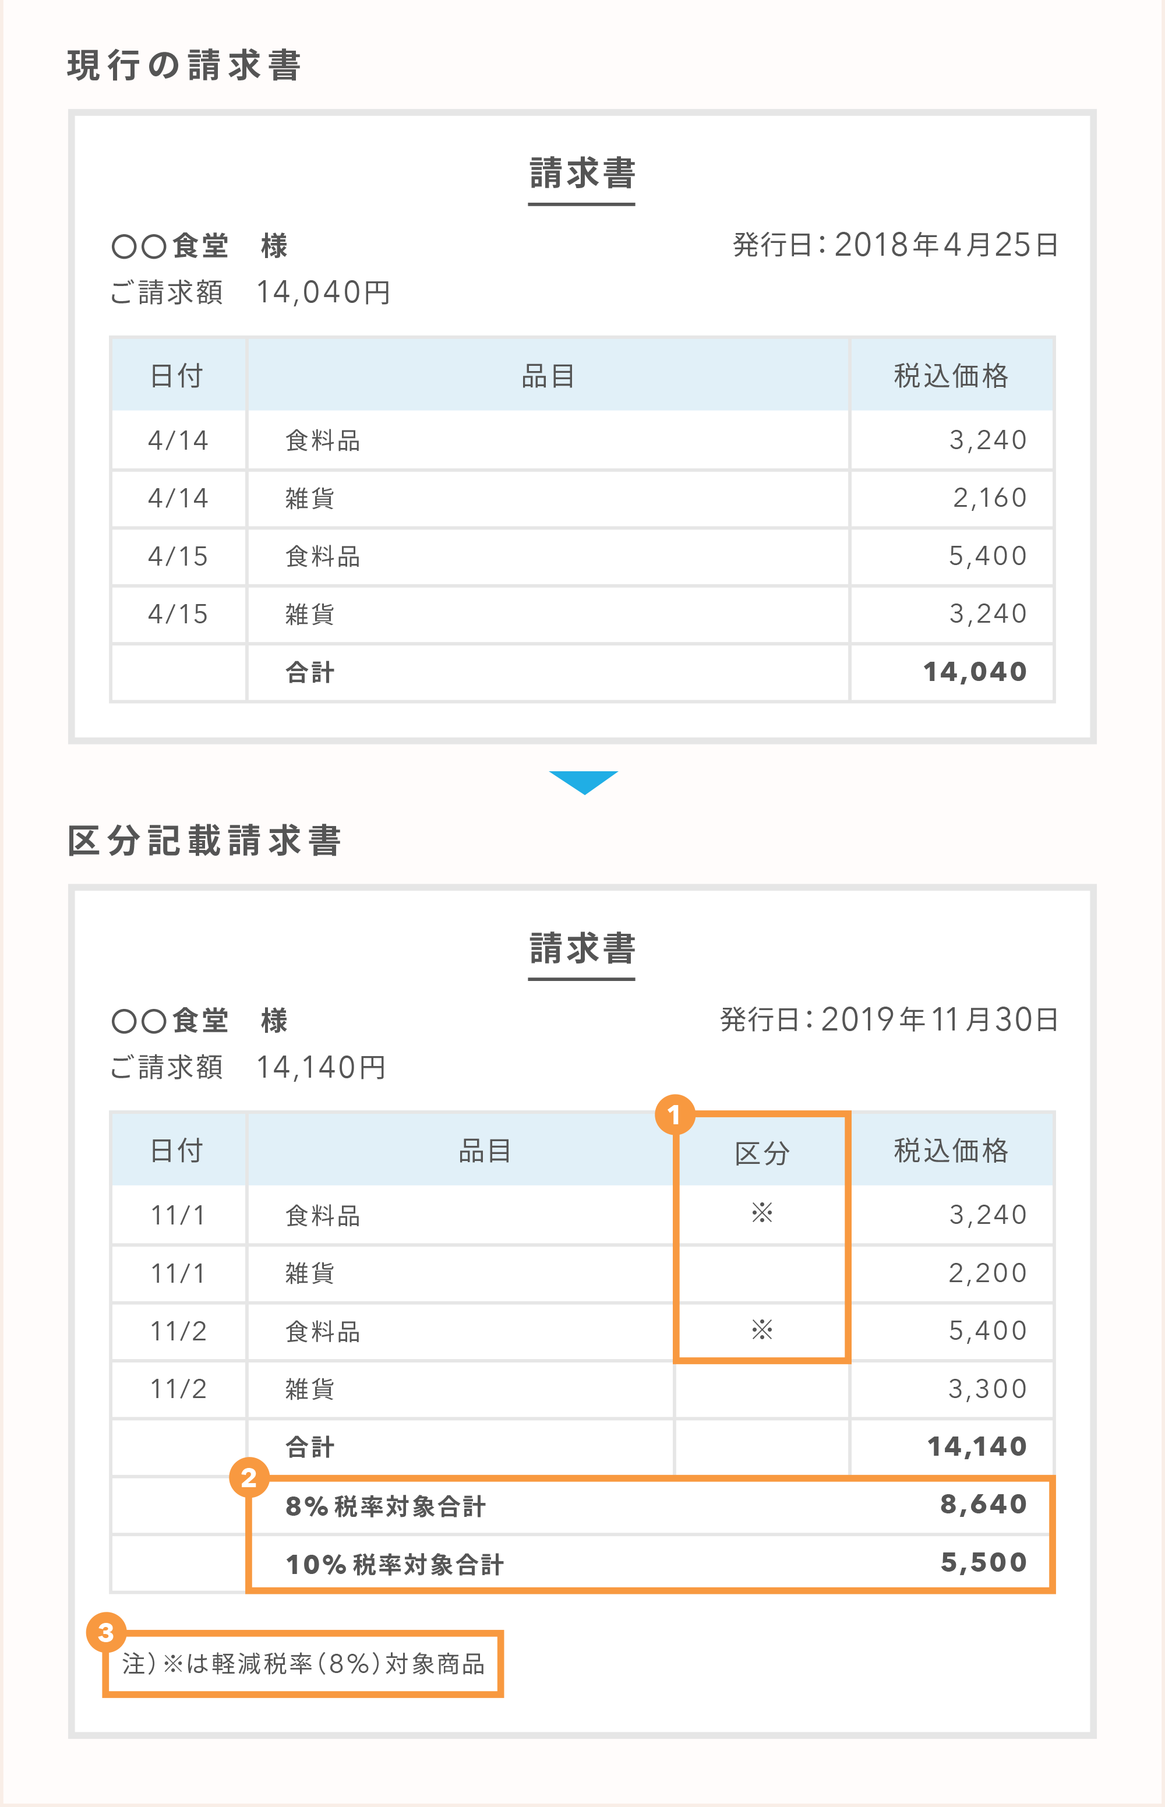Screen dimensions: 1165x1807
Task: Click "品目" header in the 2019 invoice table
Action: [485, 1150]
